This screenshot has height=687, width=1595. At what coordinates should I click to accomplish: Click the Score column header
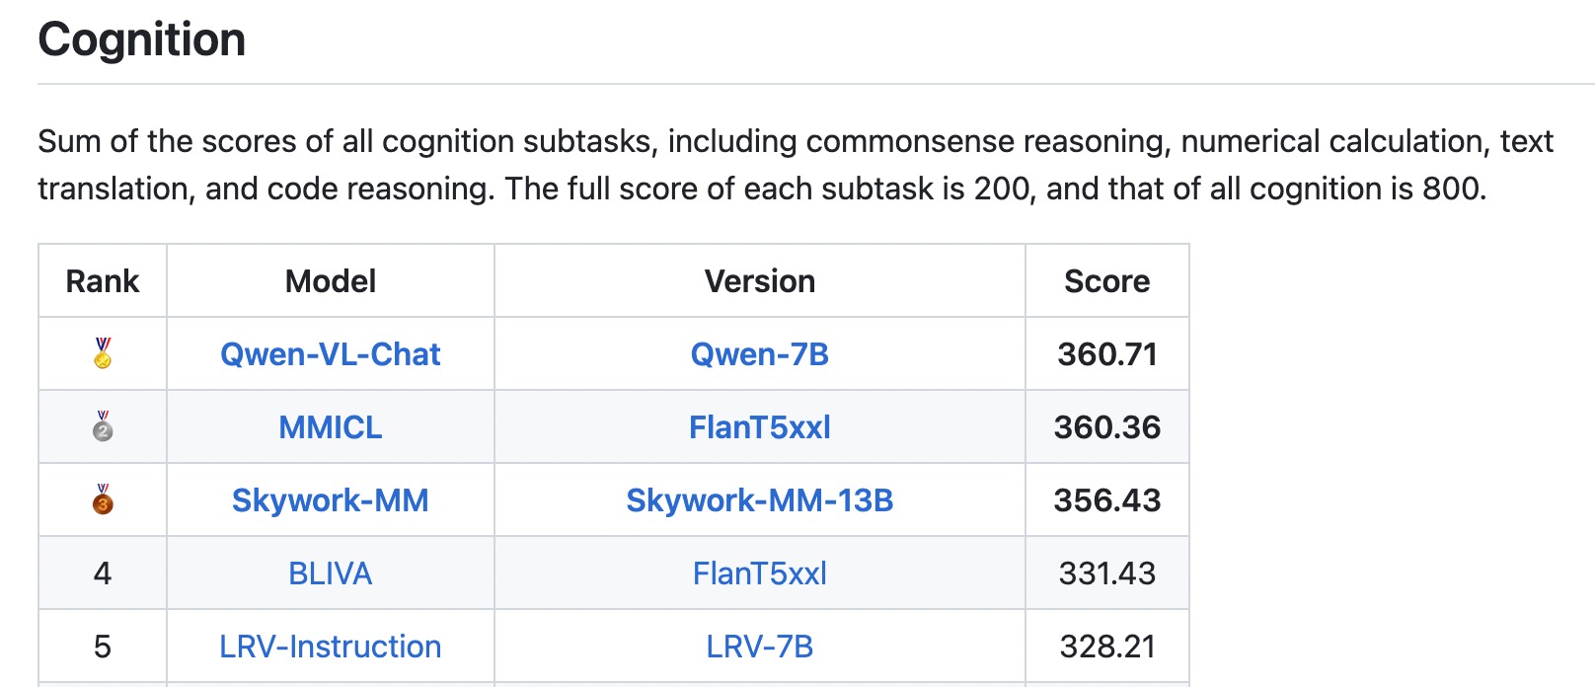pyautogui.click(x=1106, y=281)
